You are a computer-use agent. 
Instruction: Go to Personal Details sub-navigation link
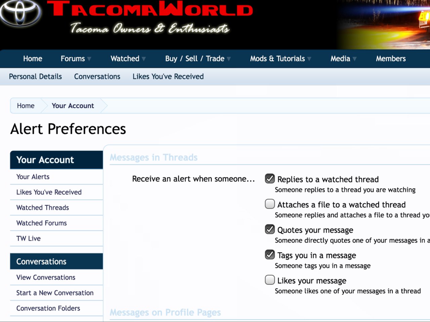coord(35,76)
